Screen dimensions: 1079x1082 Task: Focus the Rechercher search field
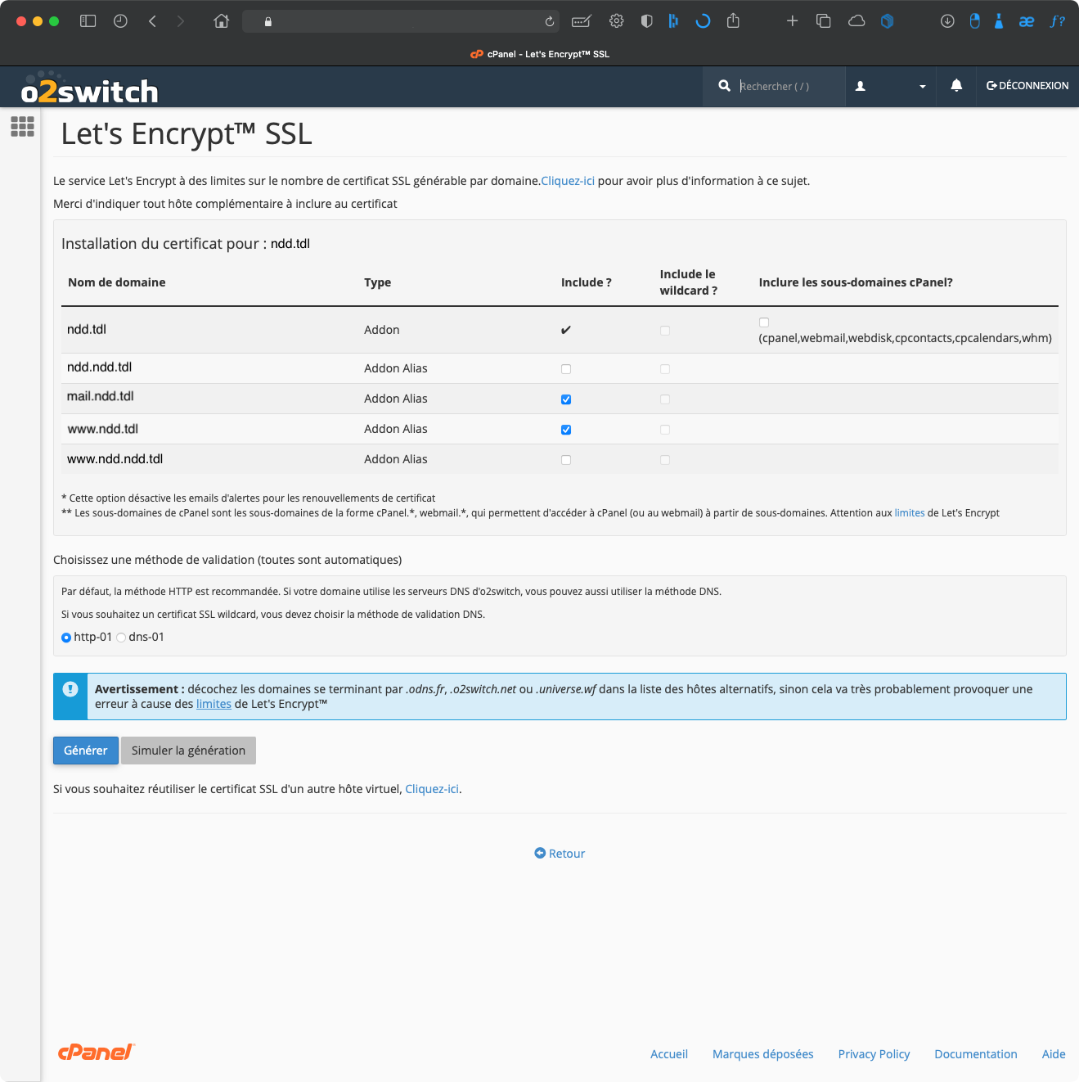(x=789, y=86)
